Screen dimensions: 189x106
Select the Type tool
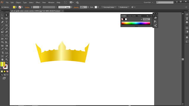[6, 22]
